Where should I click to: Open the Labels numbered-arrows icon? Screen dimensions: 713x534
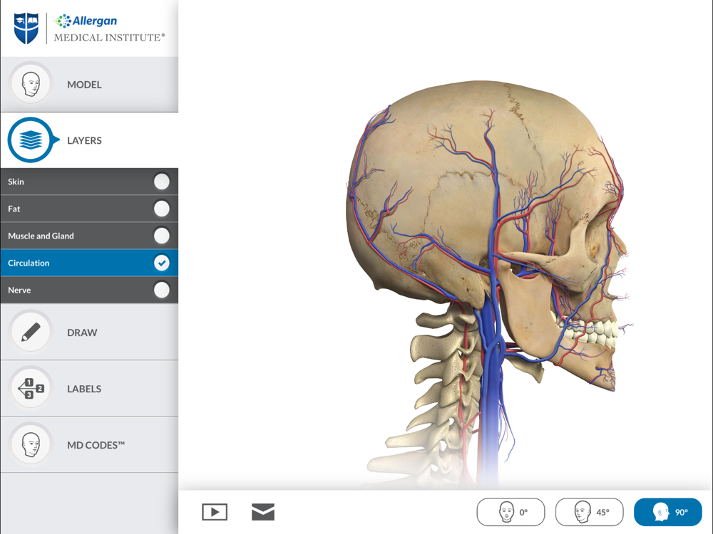31,389
